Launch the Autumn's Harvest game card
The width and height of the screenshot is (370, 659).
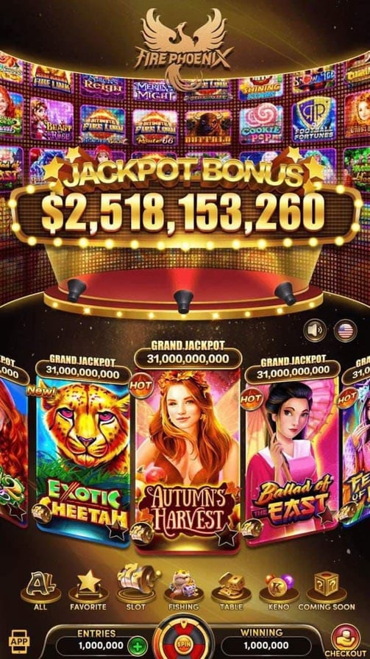click(x=188, y=461)
